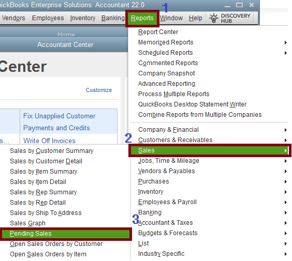Viewport: 292px width, 261px height.
Task: Choose Sales by Item Summary
Action: click(43, 172)
